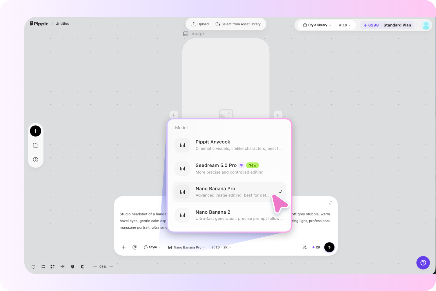Image resolution: width=436 pixels, height=291 pixels.
Task: Click the @ mention icon in prompt bar
Action: [135, 247]
